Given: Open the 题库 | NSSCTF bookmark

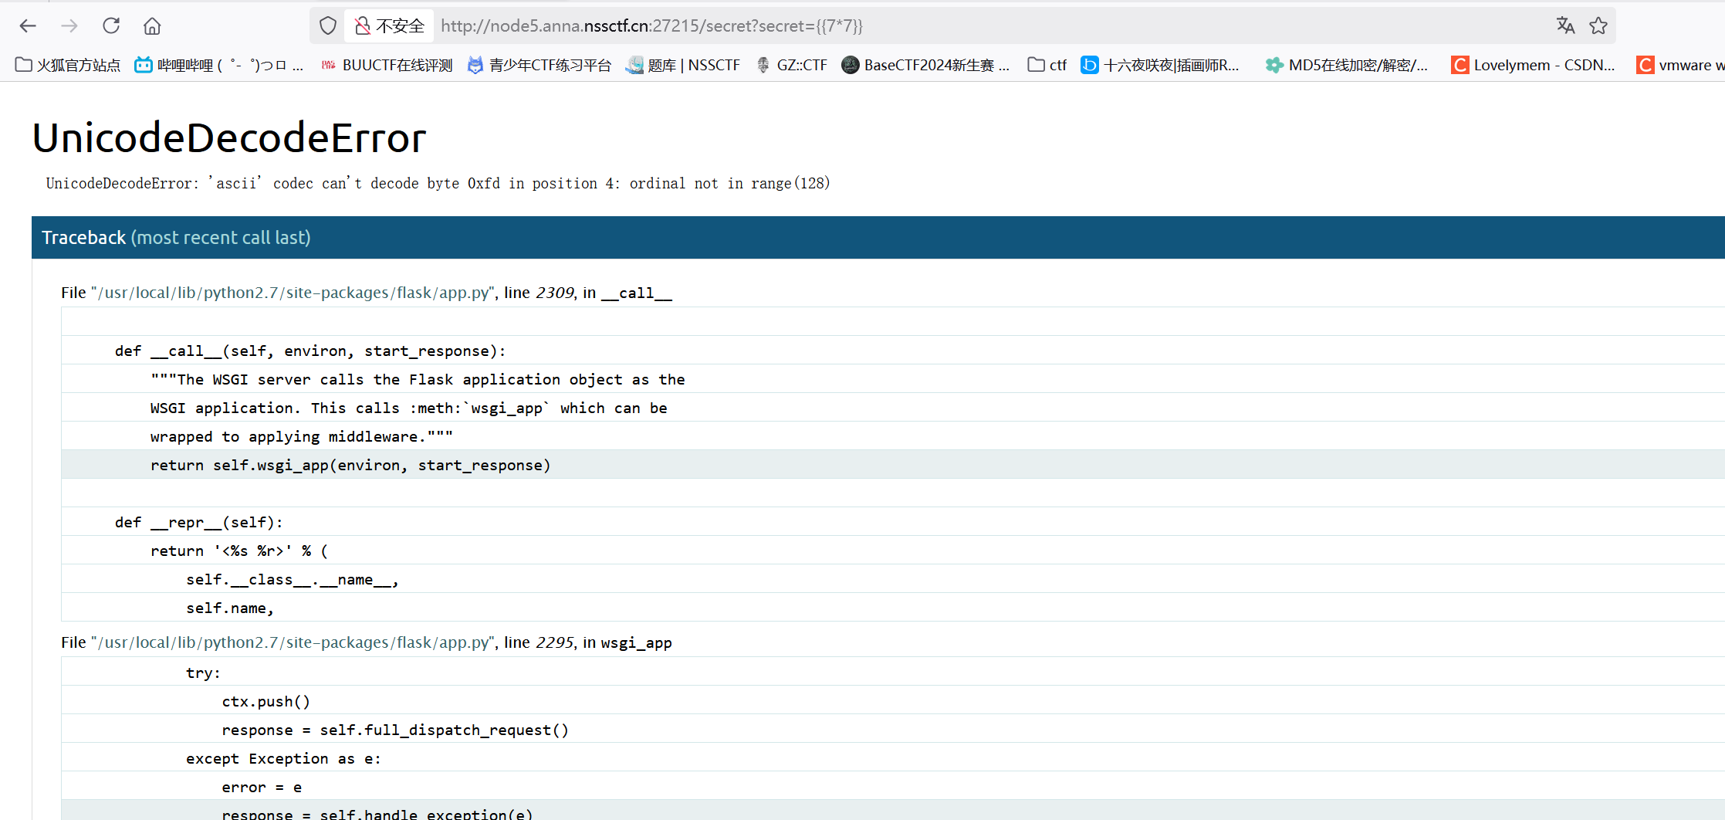Looking at the screenshot, I should (683, 65).
